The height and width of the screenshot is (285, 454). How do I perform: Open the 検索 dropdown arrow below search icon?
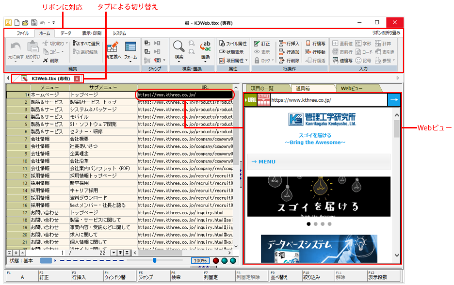[x=179, y=62]
